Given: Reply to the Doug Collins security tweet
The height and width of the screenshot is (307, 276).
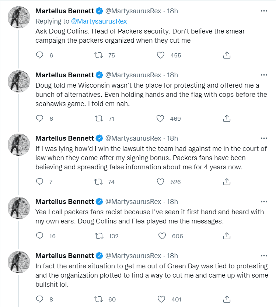Looking at the screenshot, I should pyautogui.click(x=40, y=55).
